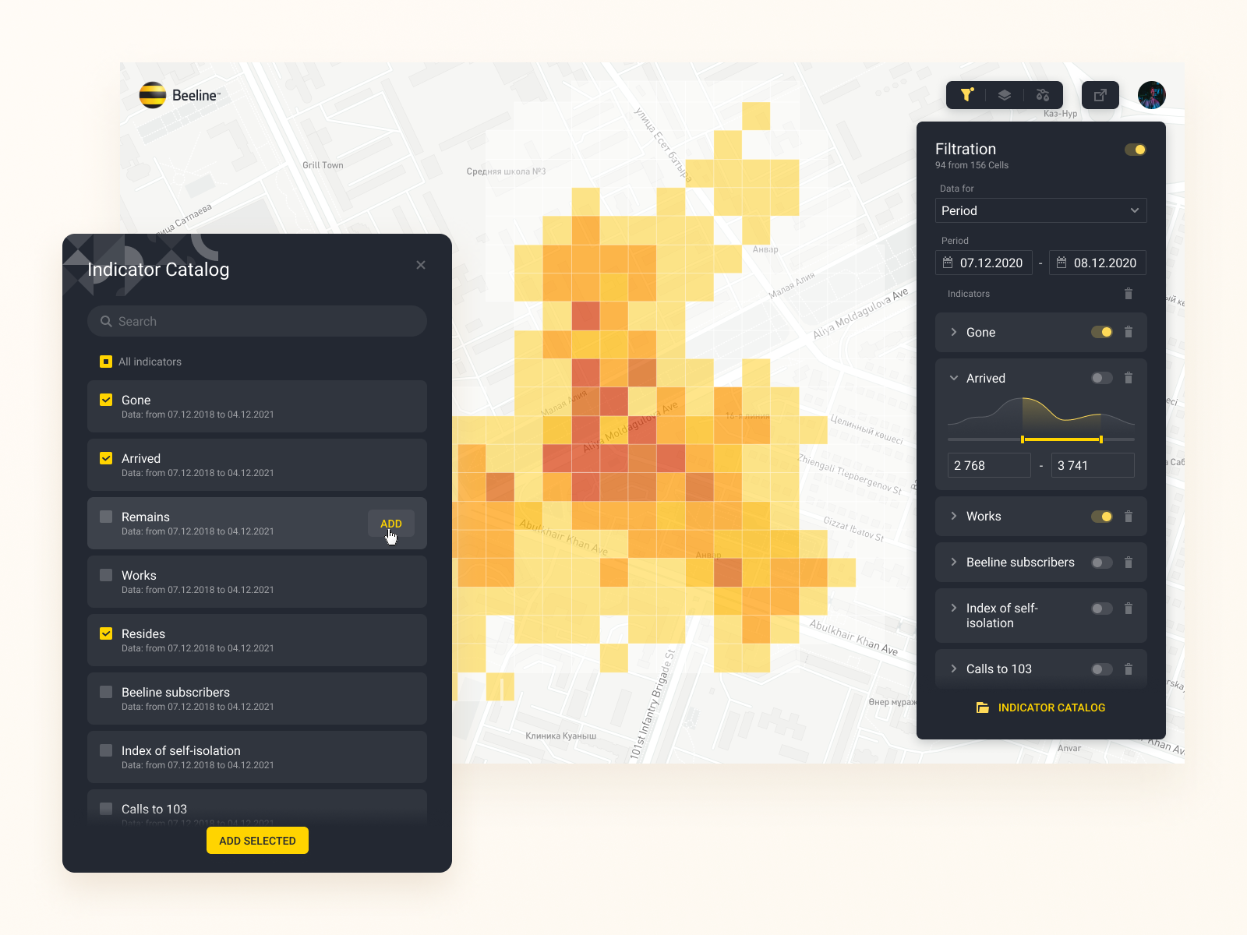Expand the Beeline subscribers indicator
The height and width of the screenshot is (935, 1247).
(953, 562)
